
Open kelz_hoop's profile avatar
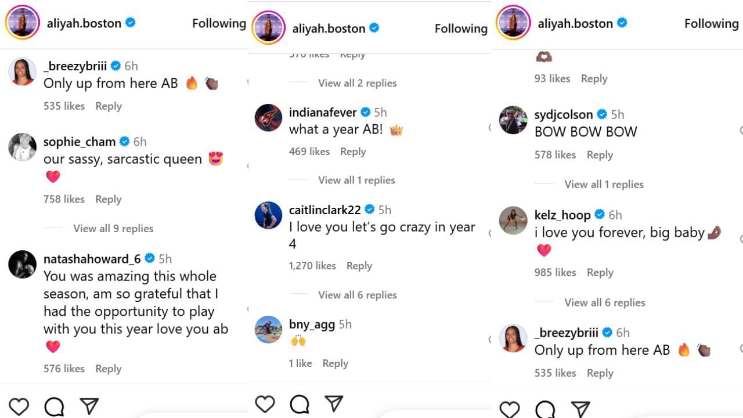513,220
